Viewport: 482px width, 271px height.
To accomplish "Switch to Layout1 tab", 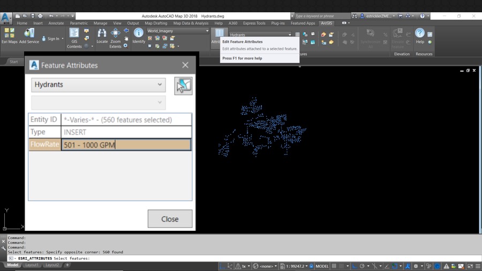I will click(32, 265).
